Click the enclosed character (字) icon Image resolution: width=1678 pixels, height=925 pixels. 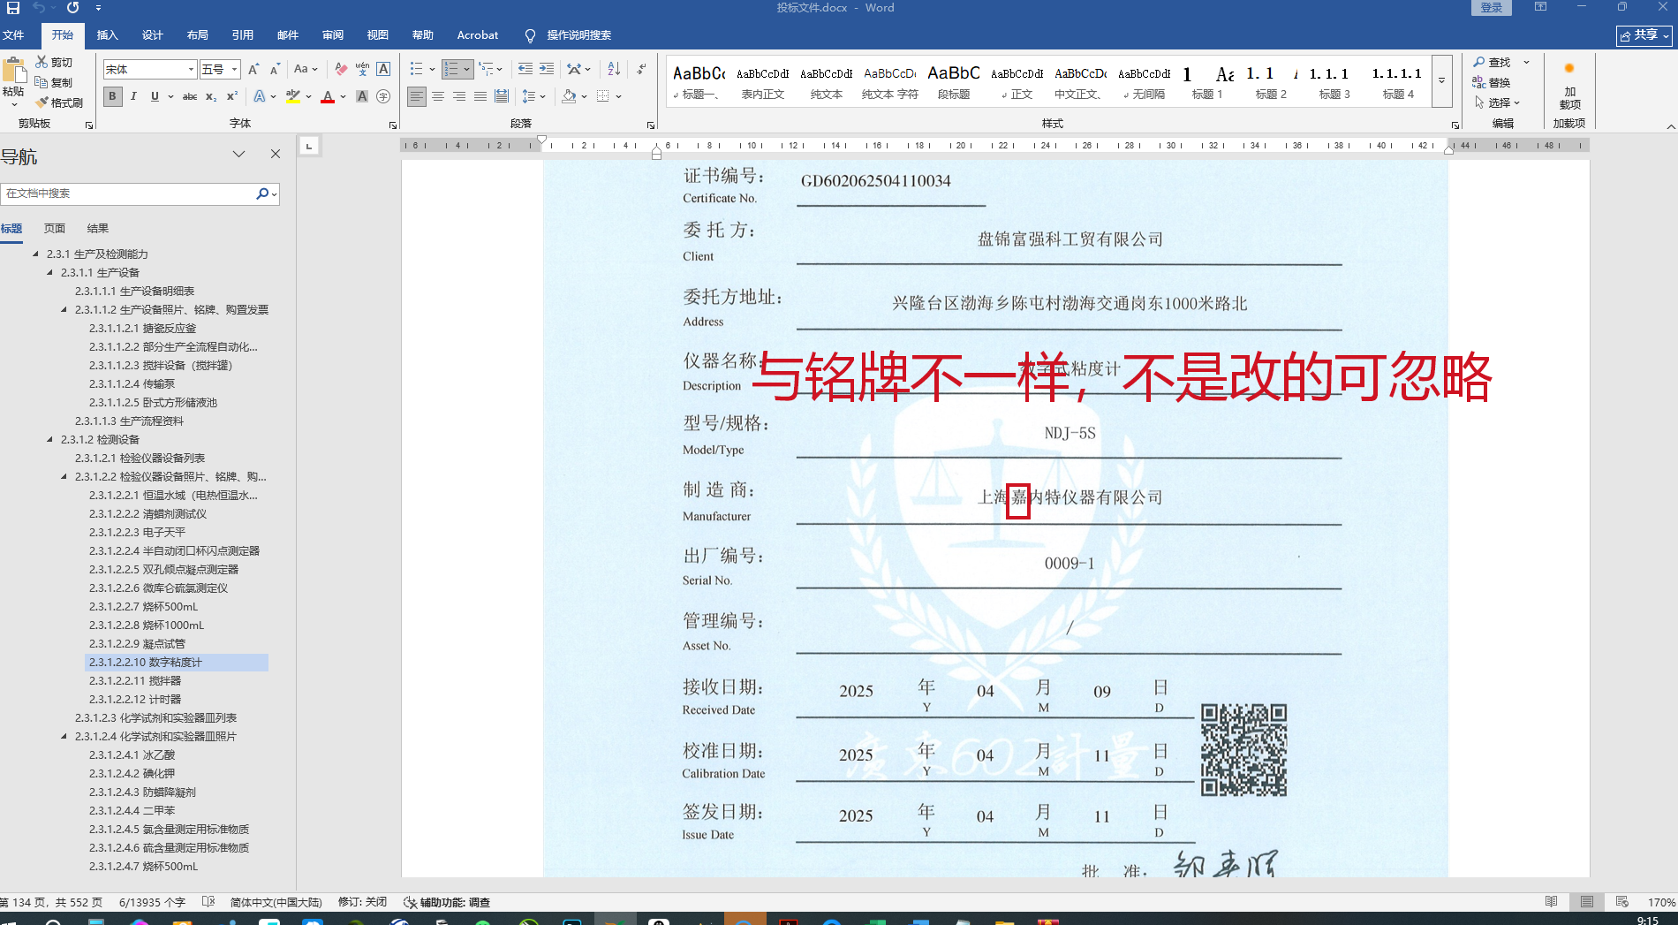(x=383, y=96)
